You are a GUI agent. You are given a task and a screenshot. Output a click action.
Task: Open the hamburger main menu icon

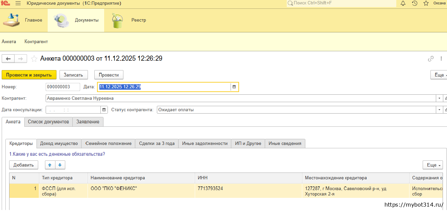(x=18, y=3)
